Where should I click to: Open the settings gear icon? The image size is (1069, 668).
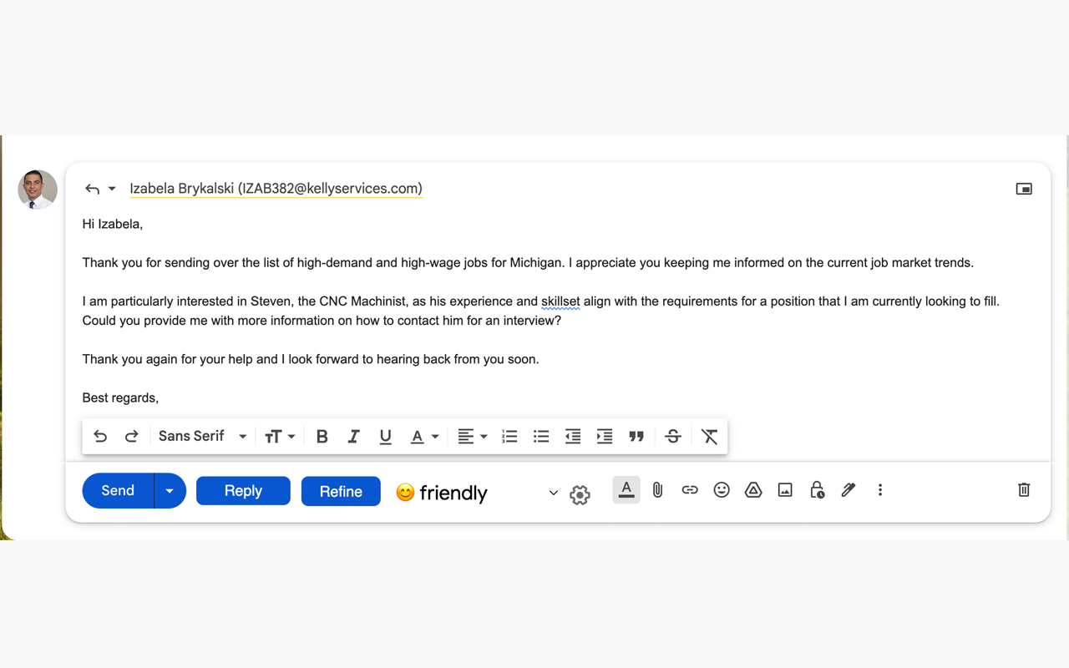point(580,494)
